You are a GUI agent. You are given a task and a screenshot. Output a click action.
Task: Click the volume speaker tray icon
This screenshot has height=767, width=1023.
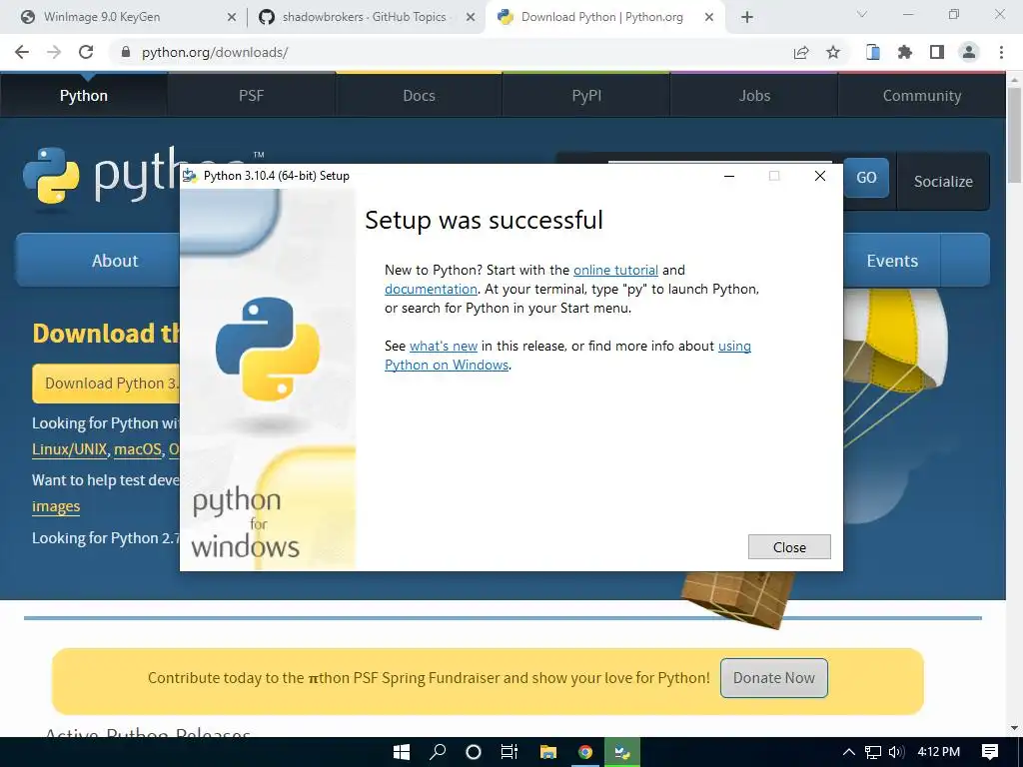click(896, 752)
